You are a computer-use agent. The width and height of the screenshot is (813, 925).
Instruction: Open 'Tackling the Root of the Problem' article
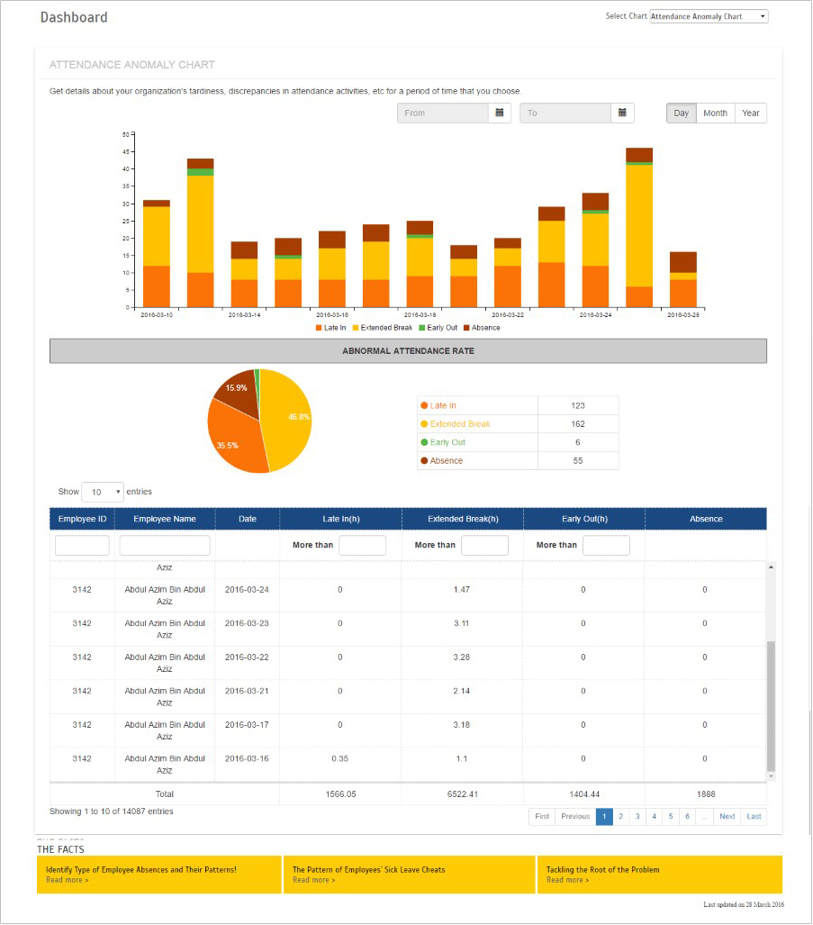[602, 870]
